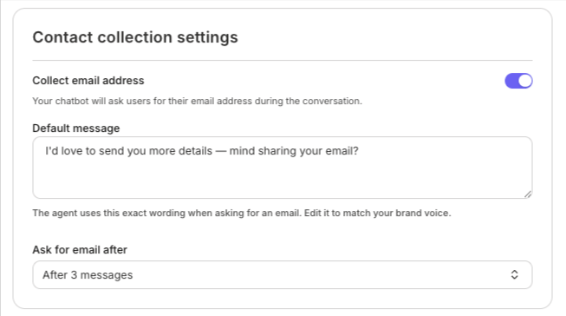
Task: Focus the Default message text area
Action: tap(283, 168)
